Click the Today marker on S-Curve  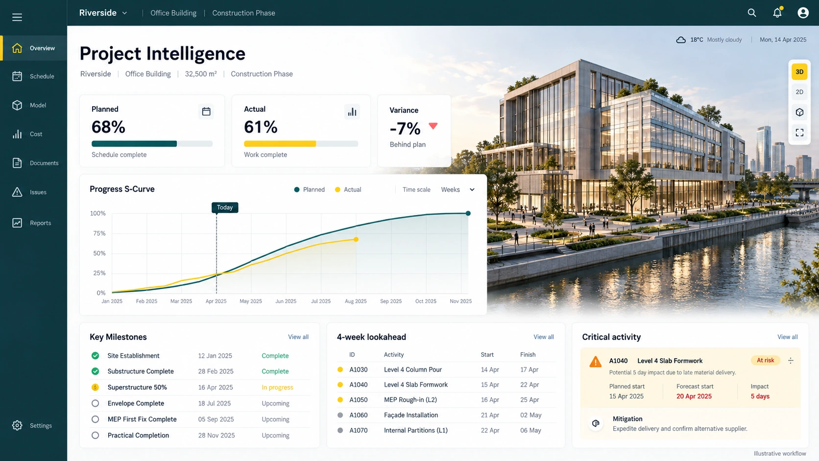pyautogui.click(x=225, y=208)
